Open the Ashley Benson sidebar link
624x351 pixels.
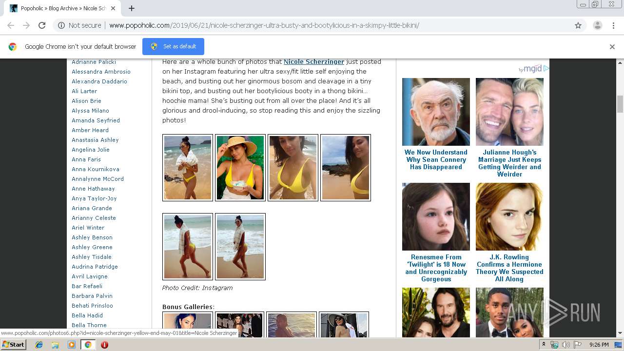[92, 237]
